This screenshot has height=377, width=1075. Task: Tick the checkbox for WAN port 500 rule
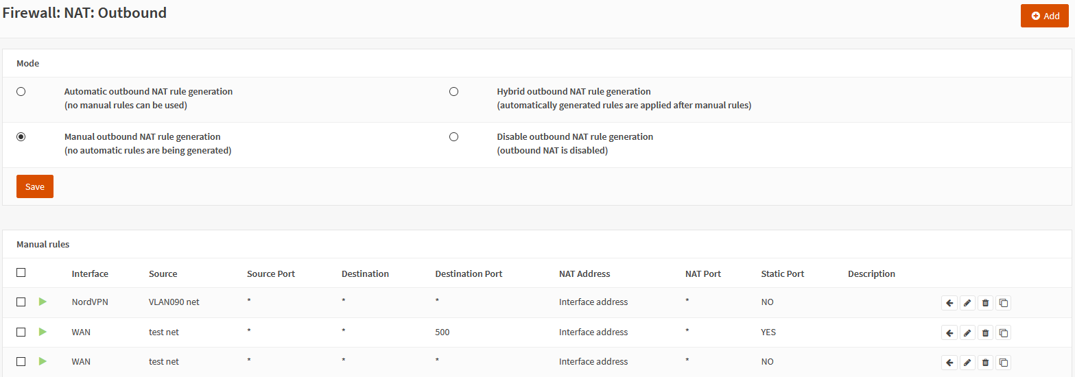point(21,332)
